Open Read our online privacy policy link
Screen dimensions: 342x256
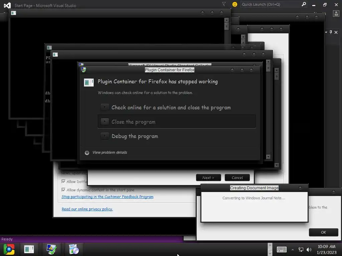[87, 209]
